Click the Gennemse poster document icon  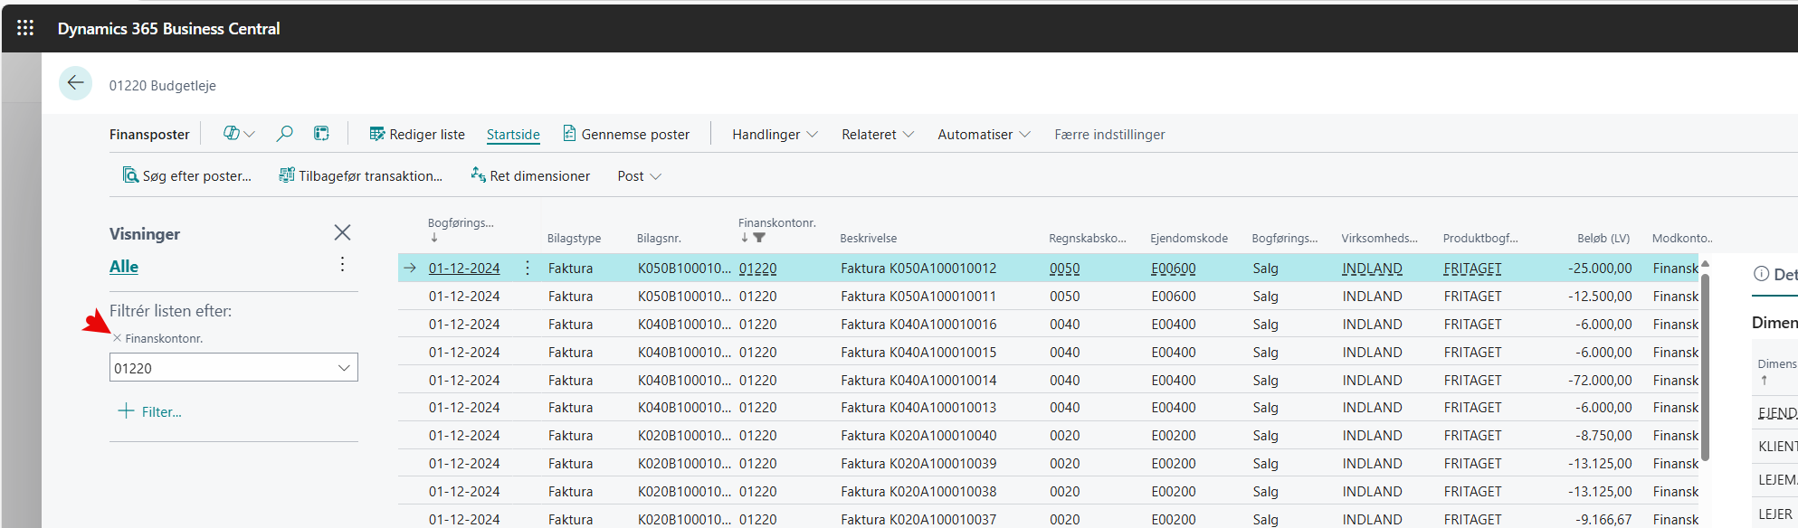pyautogui.click(x=569, y=134)
